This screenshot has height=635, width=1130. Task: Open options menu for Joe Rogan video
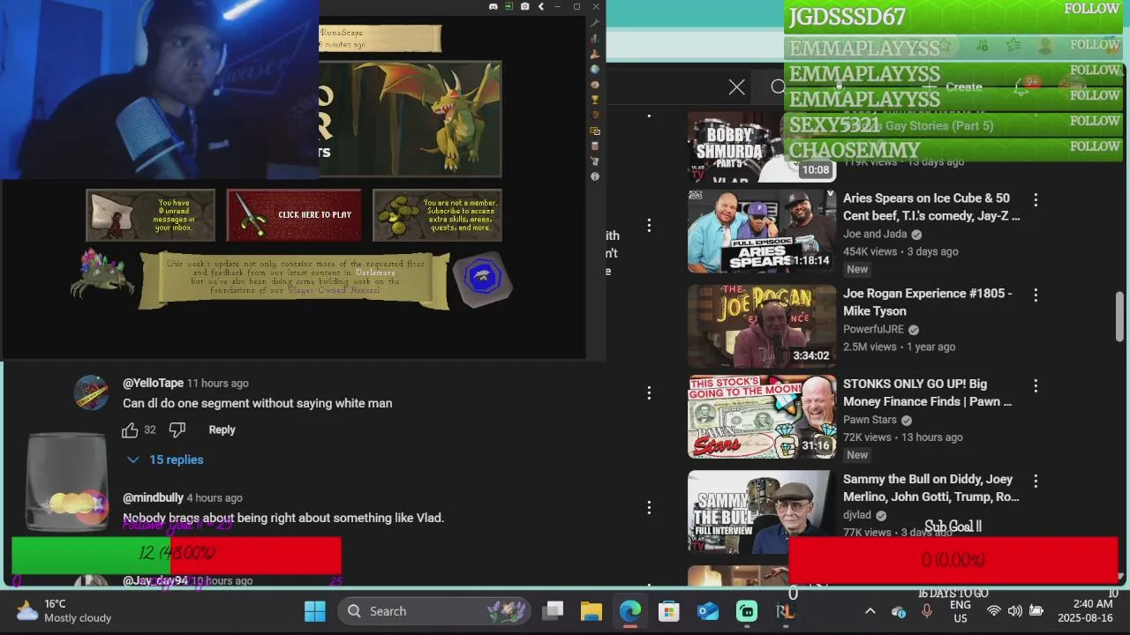click(1036, 295)
